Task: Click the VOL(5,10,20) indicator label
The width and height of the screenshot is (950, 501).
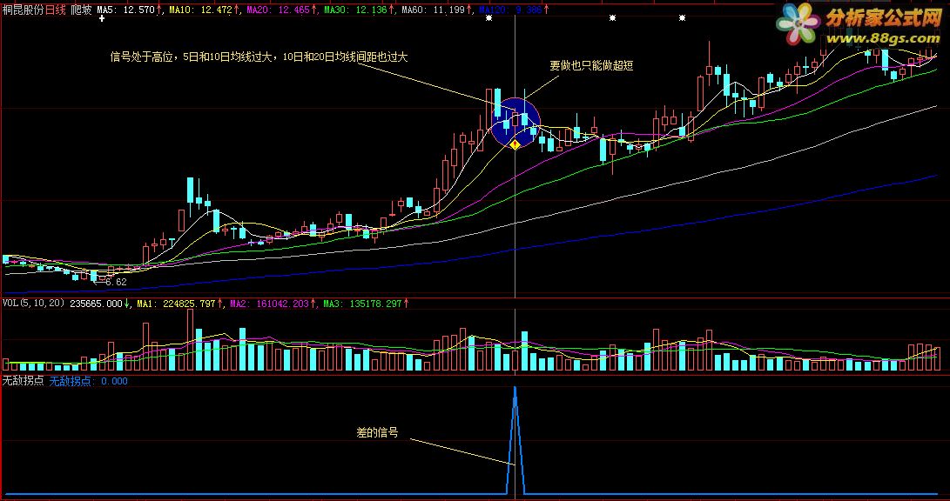Action: pyautogui.click(x=34, y=304)
